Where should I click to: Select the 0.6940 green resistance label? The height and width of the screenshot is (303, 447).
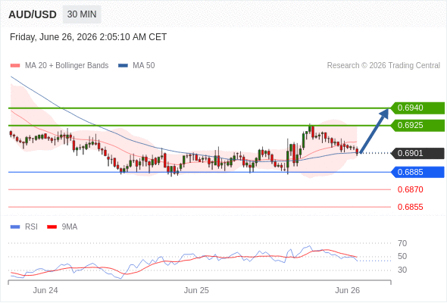pos(417,108)
